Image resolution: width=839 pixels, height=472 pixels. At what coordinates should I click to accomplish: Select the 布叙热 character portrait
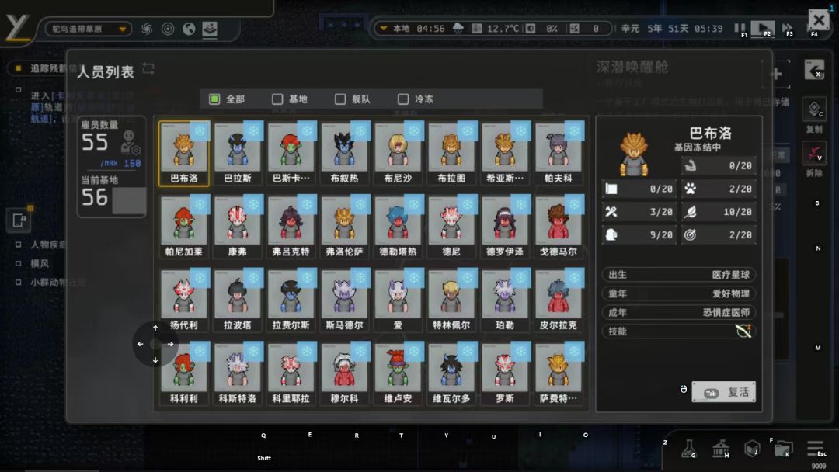pos(345,154)
